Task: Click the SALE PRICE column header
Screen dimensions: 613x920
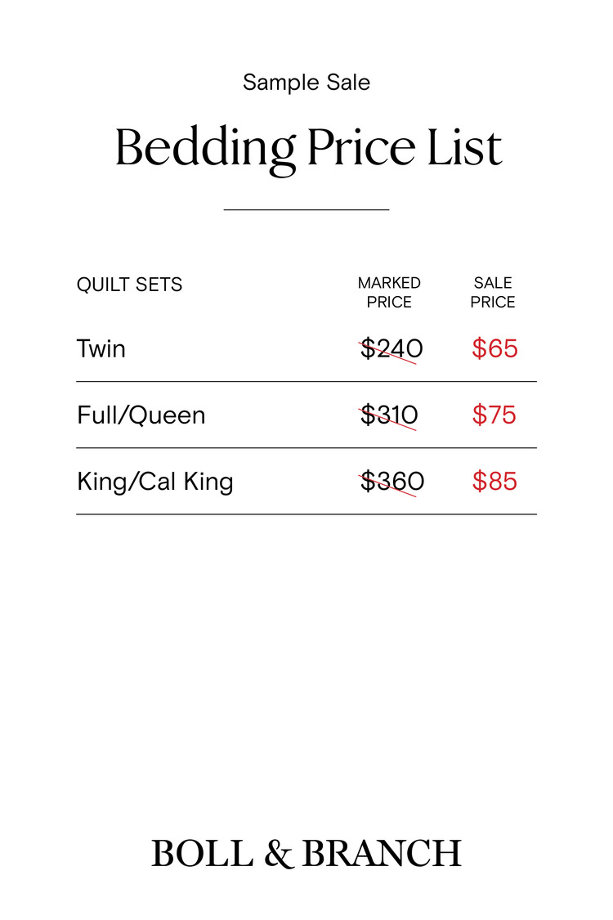Action: point(493,292)
